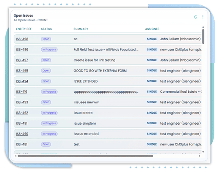Open issue ISS-493 link
The width and height of the screenshot is (220, 171).
[22, 102]
